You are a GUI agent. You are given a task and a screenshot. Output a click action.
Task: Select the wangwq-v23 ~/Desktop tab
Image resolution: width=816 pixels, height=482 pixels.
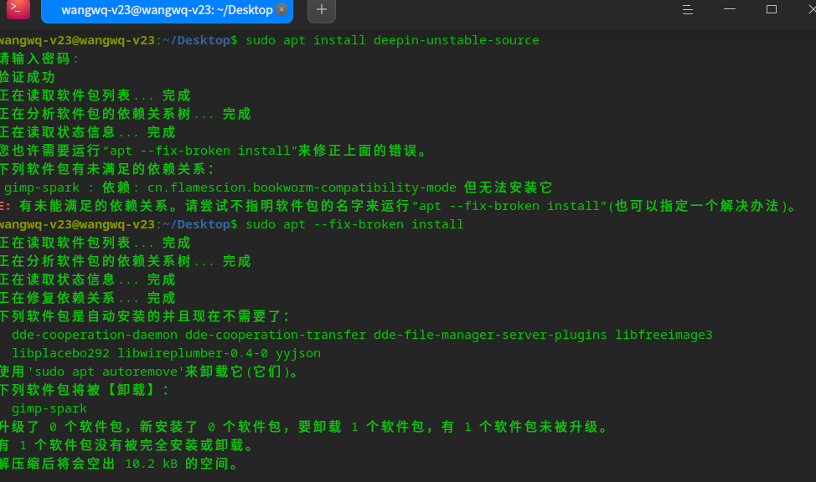coord(167,10)
